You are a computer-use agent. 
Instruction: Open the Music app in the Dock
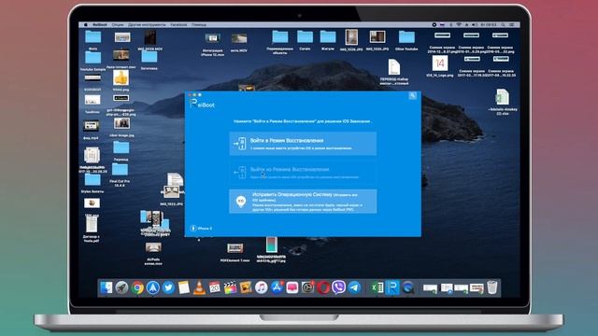pos(262,287)
